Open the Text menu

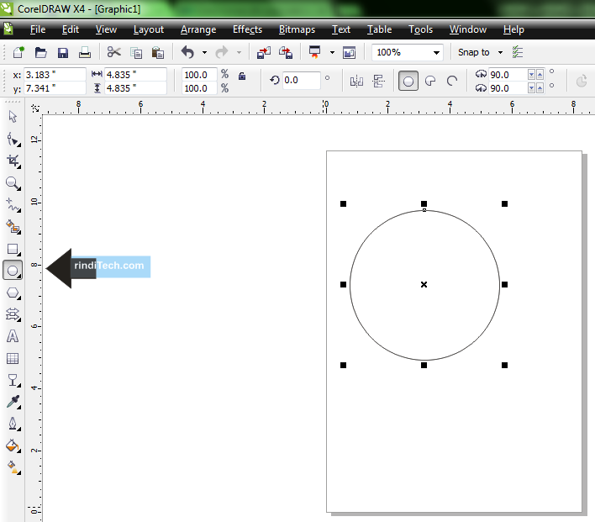(341, 29)
